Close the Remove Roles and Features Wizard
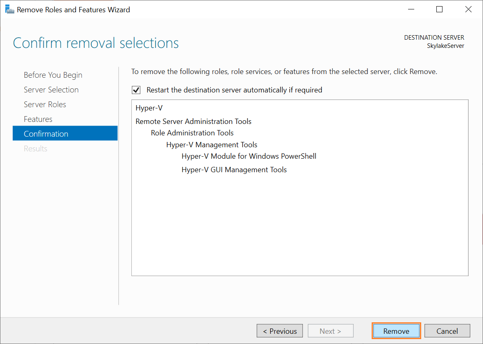 [468, 9]
